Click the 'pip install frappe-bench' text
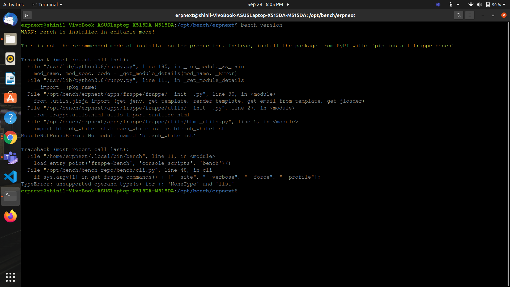 coord(413,46)
